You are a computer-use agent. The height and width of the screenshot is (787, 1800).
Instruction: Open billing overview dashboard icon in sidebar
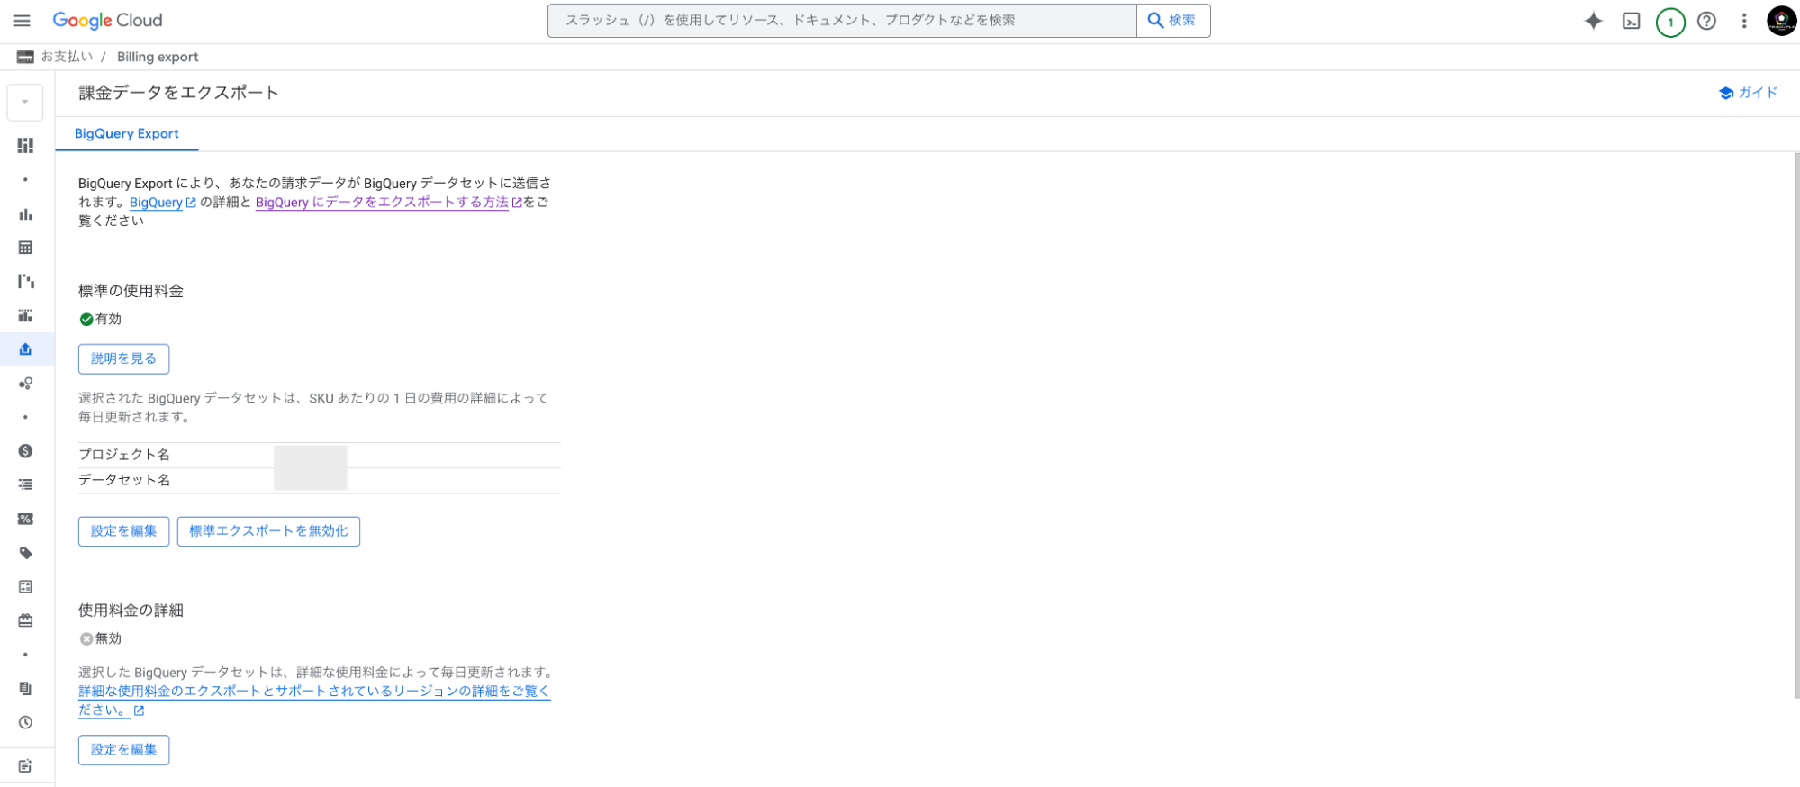[x=25, y=145]
